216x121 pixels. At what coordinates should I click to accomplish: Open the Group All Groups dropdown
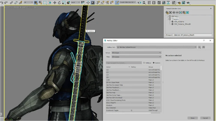click(x=136, y=53)
